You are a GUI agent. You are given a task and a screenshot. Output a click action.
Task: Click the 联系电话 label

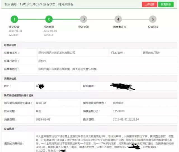[89, 86]
